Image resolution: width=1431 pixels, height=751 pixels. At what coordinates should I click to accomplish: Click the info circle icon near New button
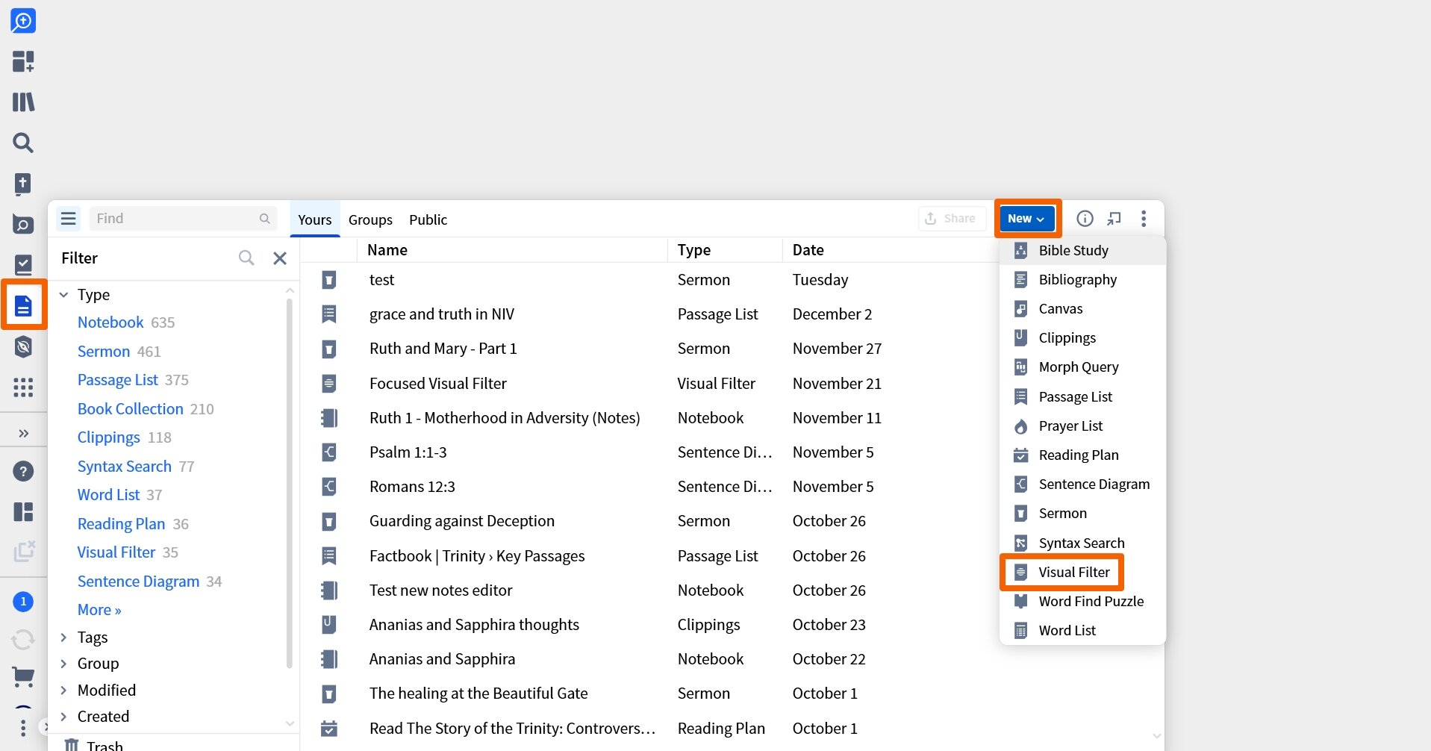[1085, 218]
